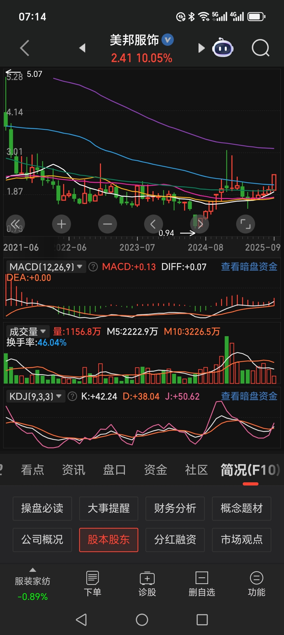Open 概念题材 section
Viewport: 284px width, 635px height.
tap(242, 508)
